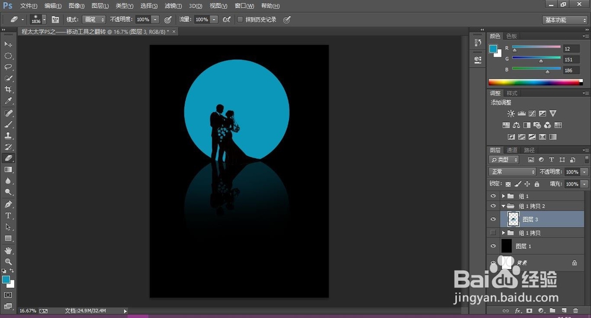Toggle Quick Mask mode
This screenshot has height=318, width=591.
[x=8, y=295]
